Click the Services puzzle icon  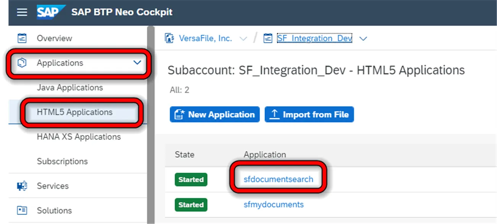[x=22, y=186]
